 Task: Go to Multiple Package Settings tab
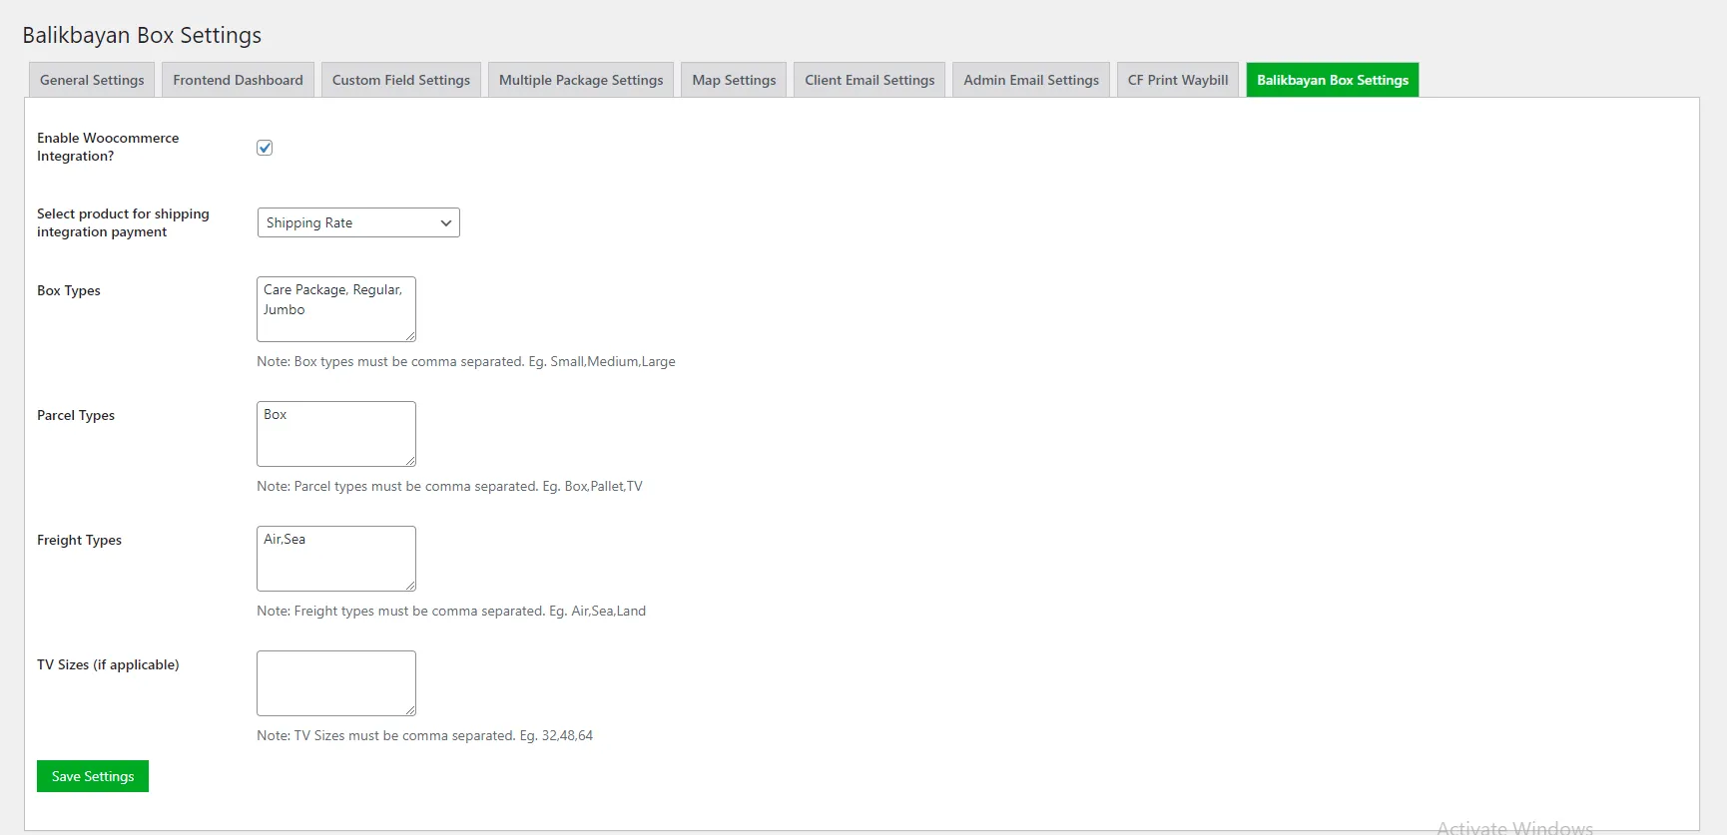coord(580,80)
